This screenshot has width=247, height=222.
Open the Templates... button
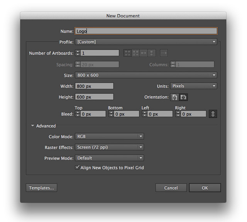[41, 188]
